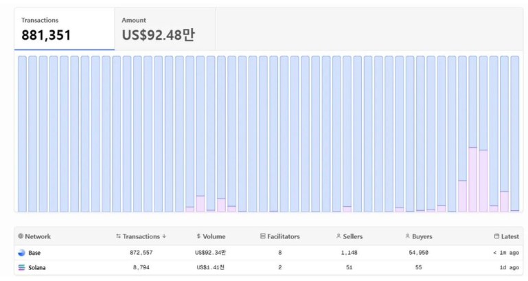Click Solana transactions value 8,794
The height and width of the screenshot is (281, 528).
pyautogui.click(x=141, y=267)
